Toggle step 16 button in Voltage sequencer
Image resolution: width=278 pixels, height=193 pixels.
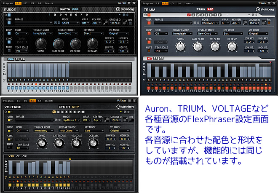coord(68,185)
